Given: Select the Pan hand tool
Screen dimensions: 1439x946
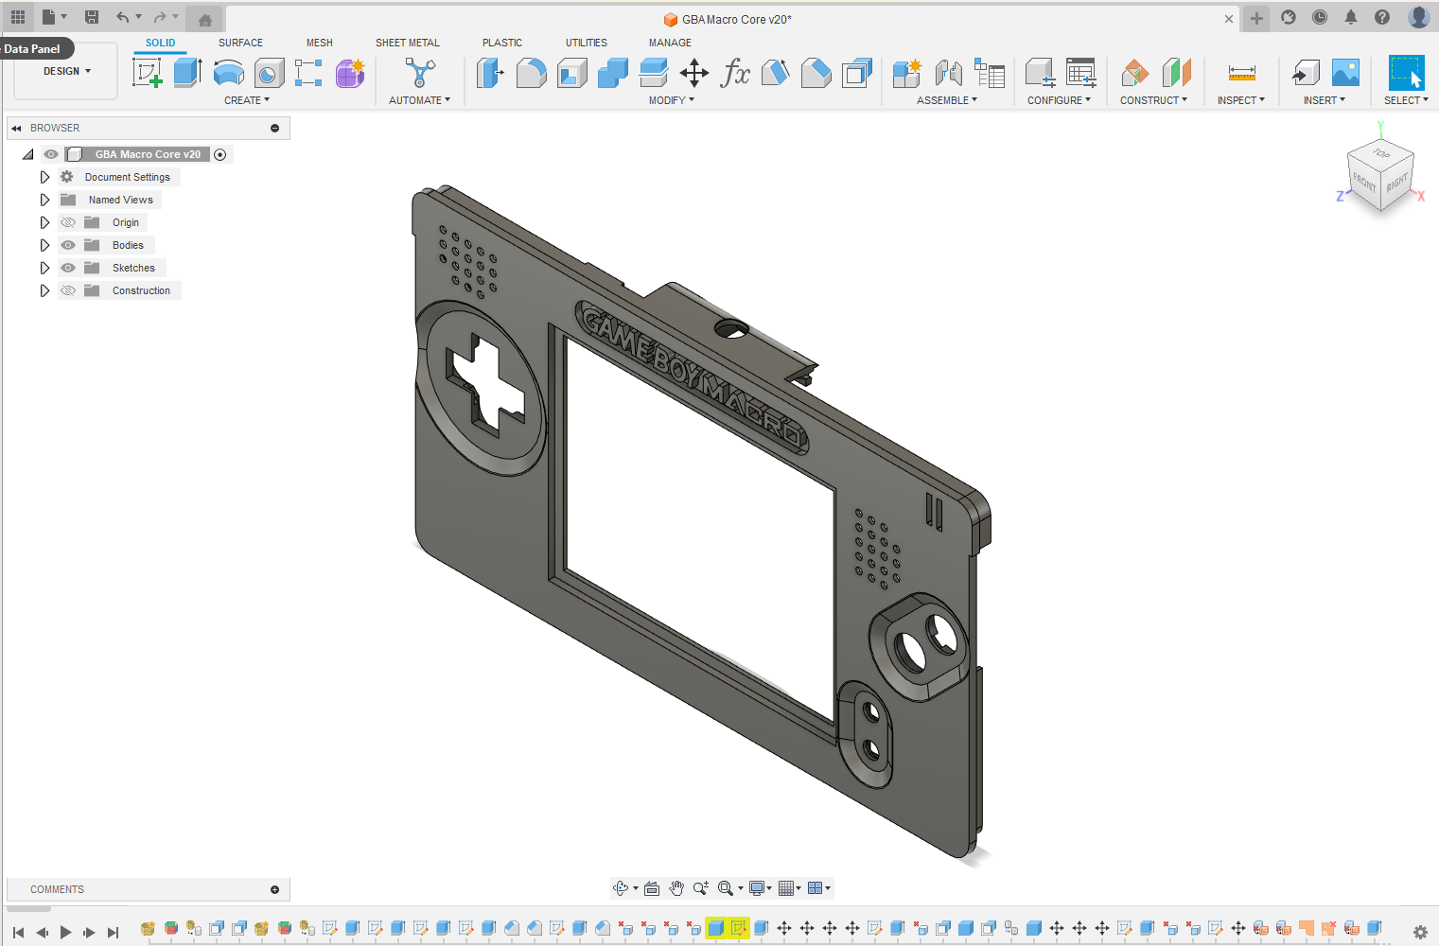Looking at the screenshot, I should tap(676, 888).
